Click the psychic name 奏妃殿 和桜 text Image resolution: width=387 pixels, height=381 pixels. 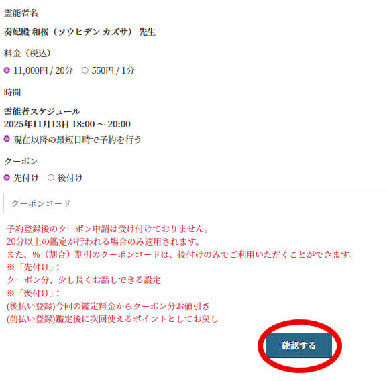click(26, 32)
